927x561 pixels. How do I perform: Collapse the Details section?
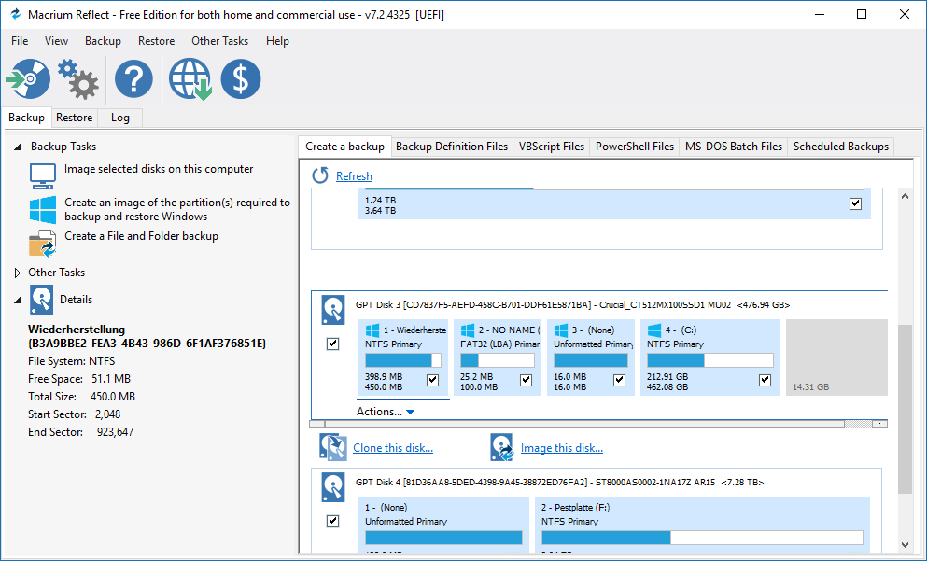[17, 300]
